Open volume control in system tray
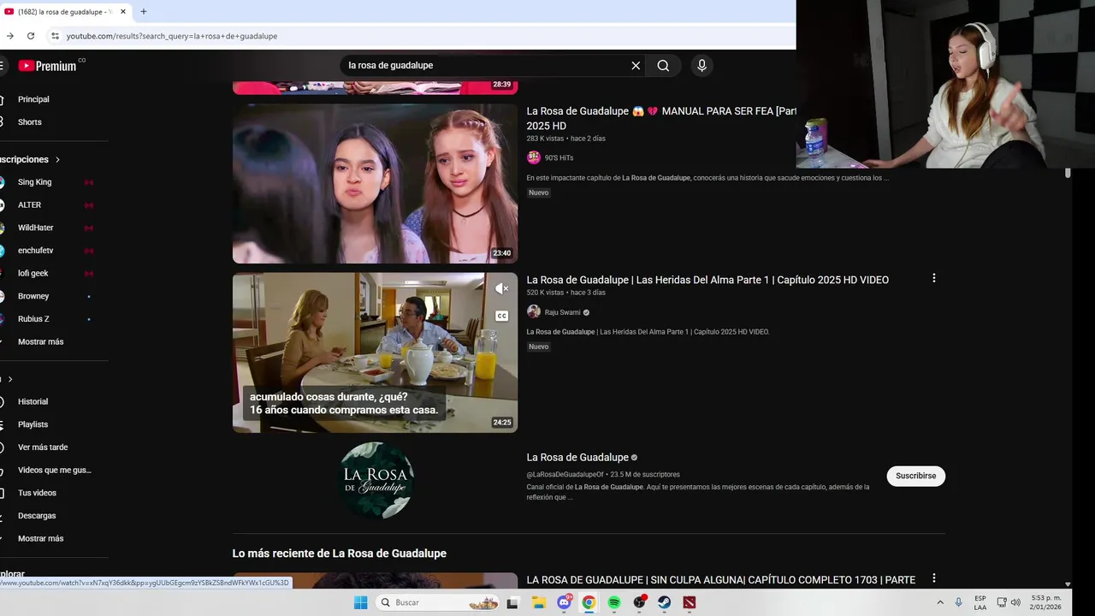 click(x=1015, y=602)
